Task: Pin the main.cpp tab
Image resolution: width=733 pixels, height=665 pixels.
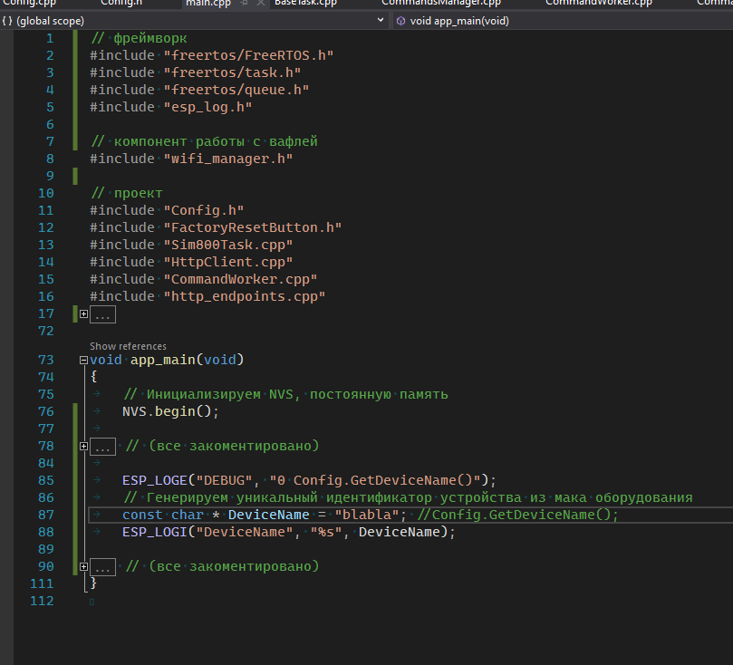Action: [x=244, y=4]
